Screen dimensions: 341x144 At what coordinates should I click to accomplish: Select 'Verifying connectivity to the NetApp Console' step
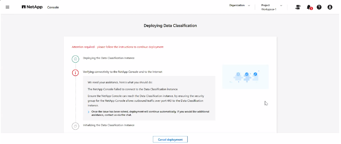coord(123,72)
